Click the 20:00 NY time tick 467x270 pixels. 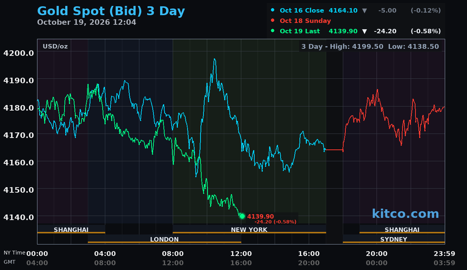tap(377, 254)
